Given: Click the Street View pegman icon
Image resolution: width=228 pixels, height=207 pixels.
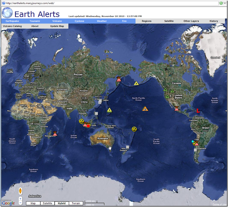Looking at the screenshot, I should pos(20,191).
